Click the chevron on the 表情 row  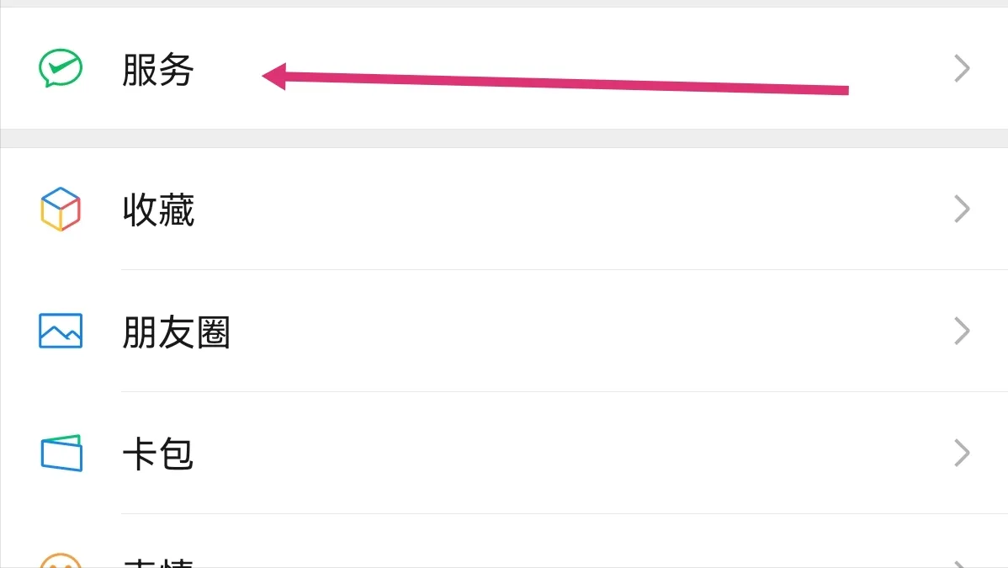[x=963, y=562]
